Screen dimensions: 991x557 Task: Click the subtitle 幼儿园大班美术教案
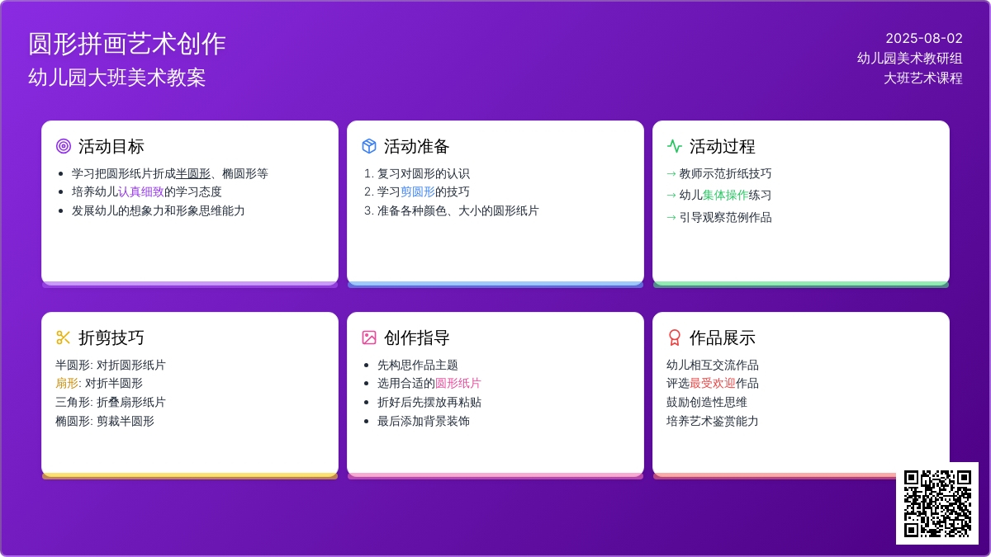117,78
